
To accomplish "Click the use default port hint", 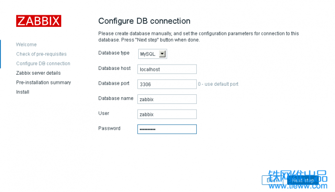I will (218, 84).
